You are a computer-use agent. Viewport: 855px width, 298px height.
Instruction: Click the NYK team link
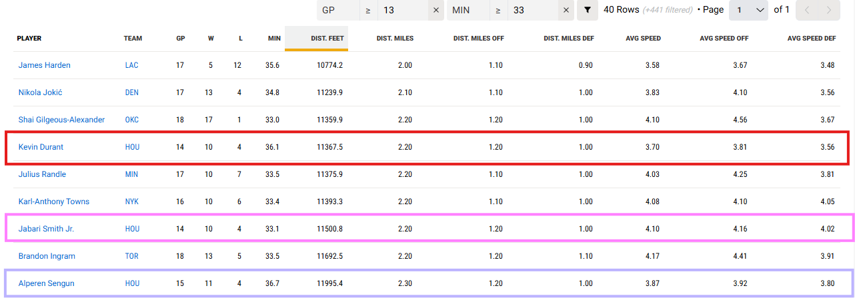pyautogui.click(x=132, y=202)
